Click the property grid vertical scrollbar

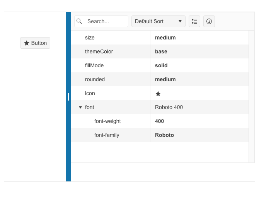252,96
